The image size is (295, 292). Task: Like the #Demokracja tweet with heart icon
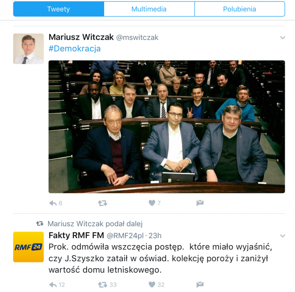click(x=152, y=203)
